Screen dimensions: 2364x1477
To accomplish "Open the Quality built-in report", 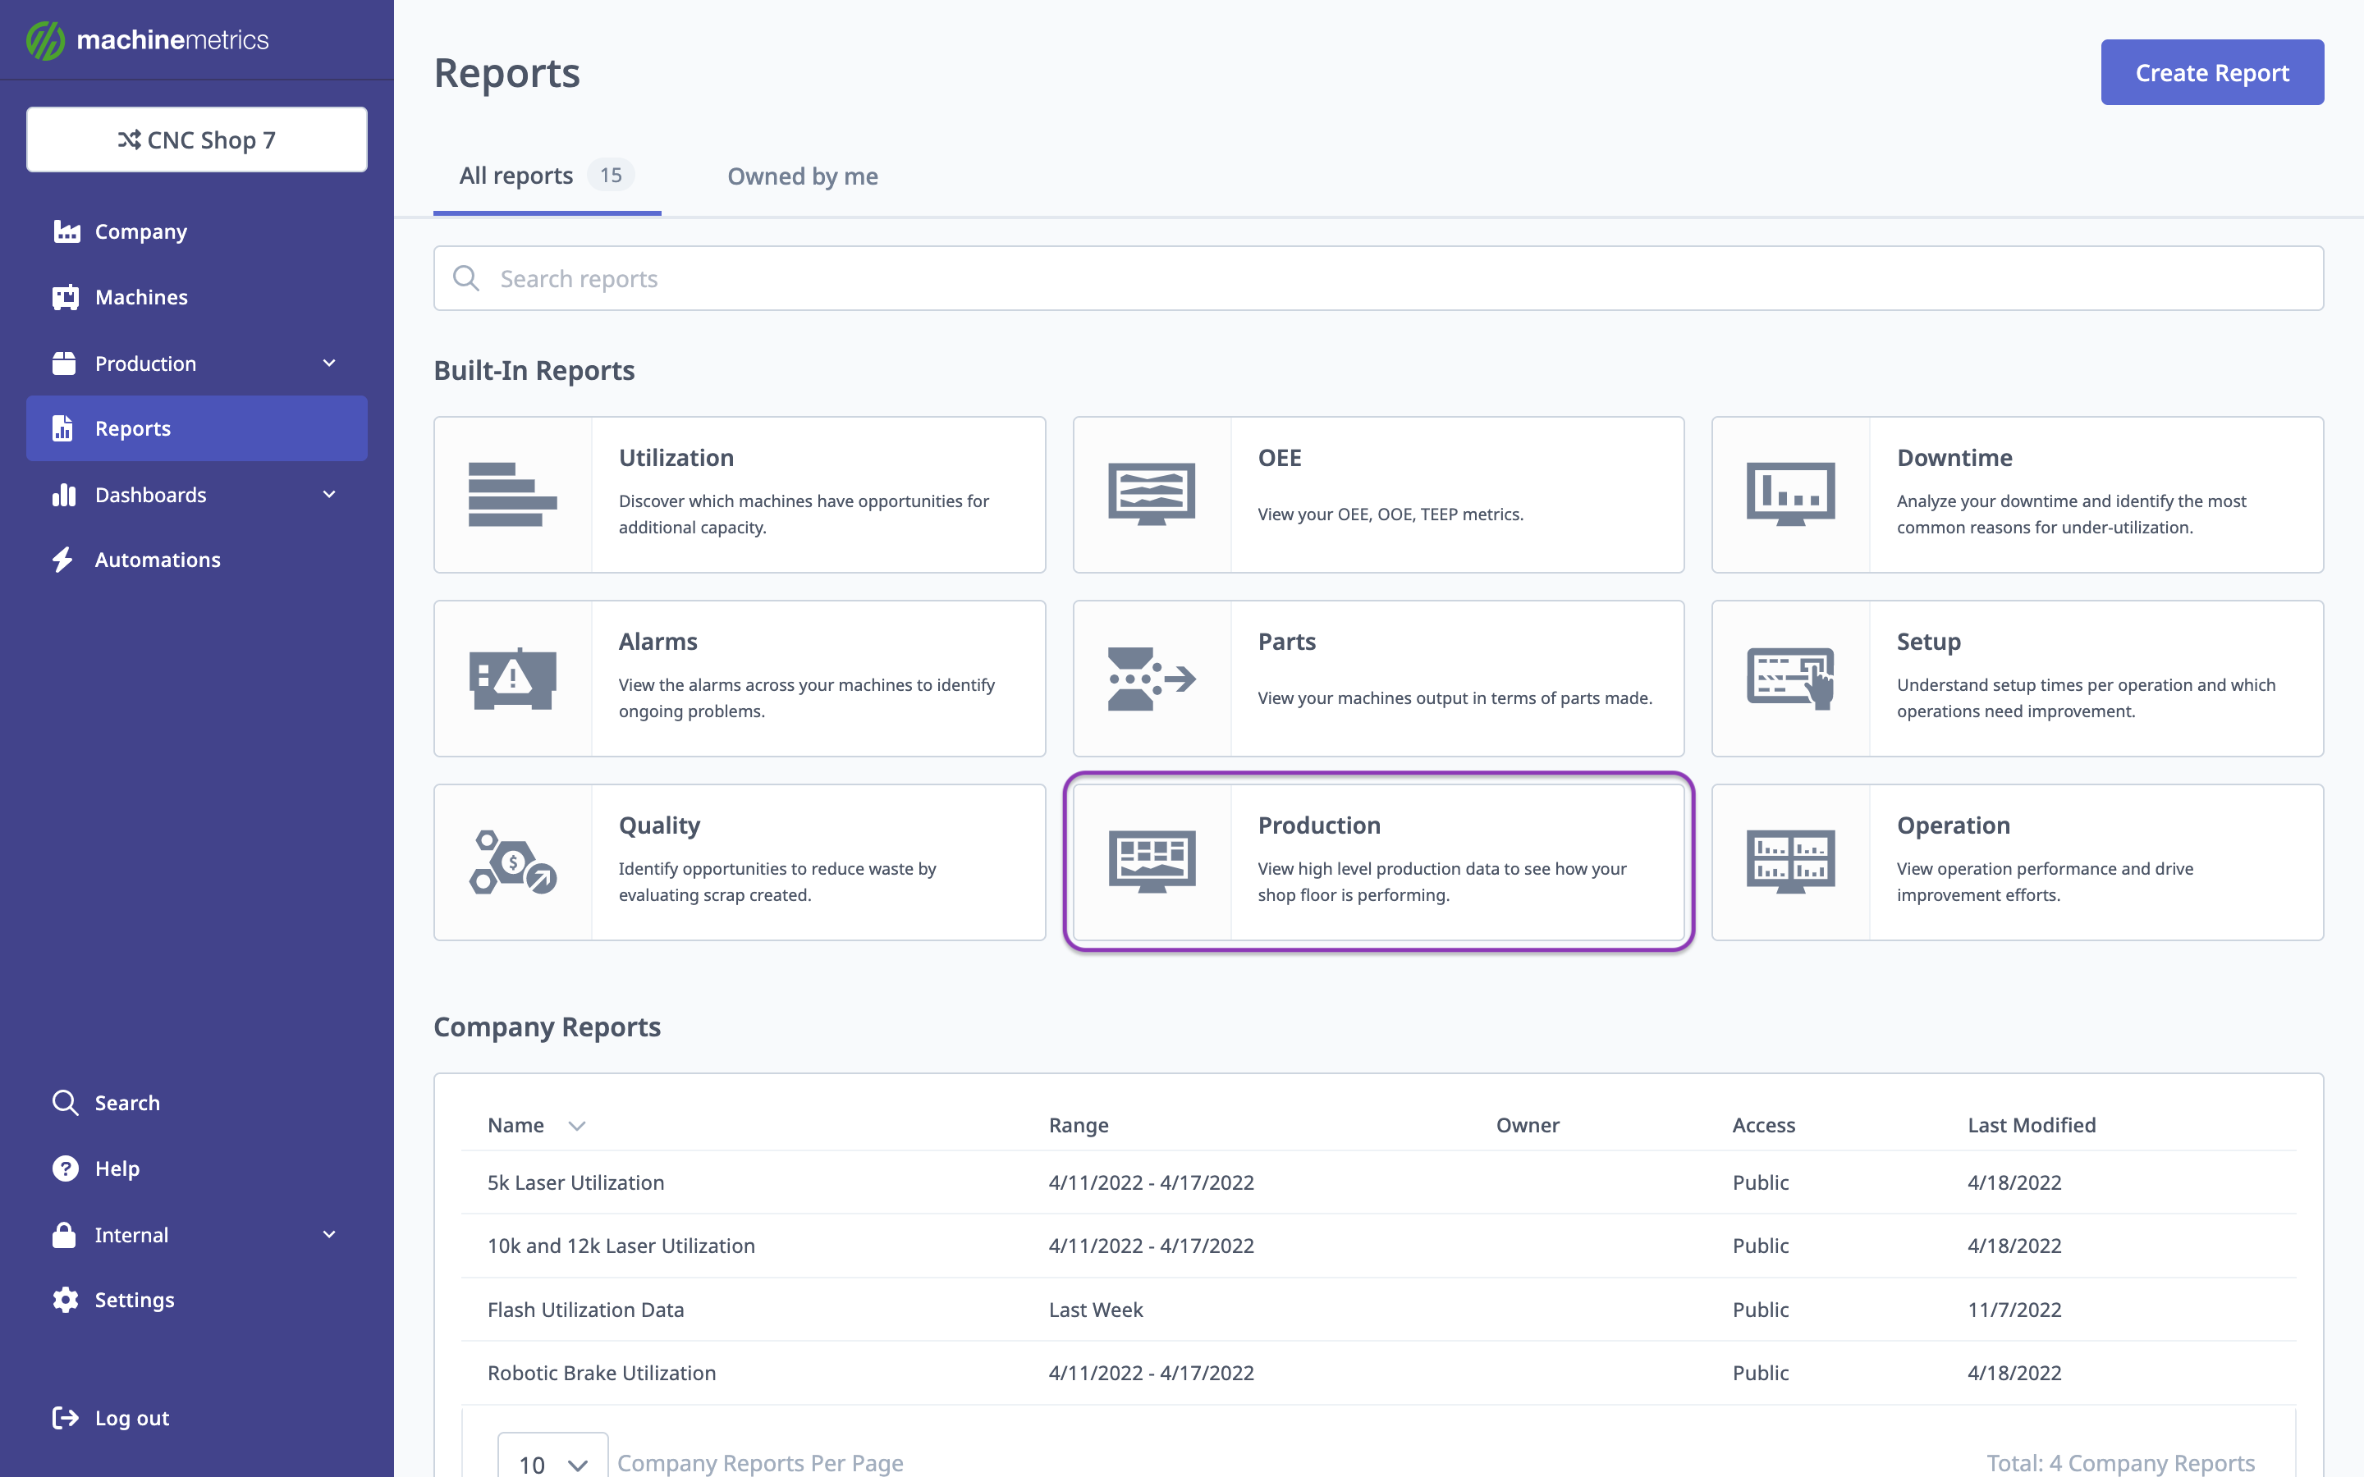I will [x=740, y=862].
